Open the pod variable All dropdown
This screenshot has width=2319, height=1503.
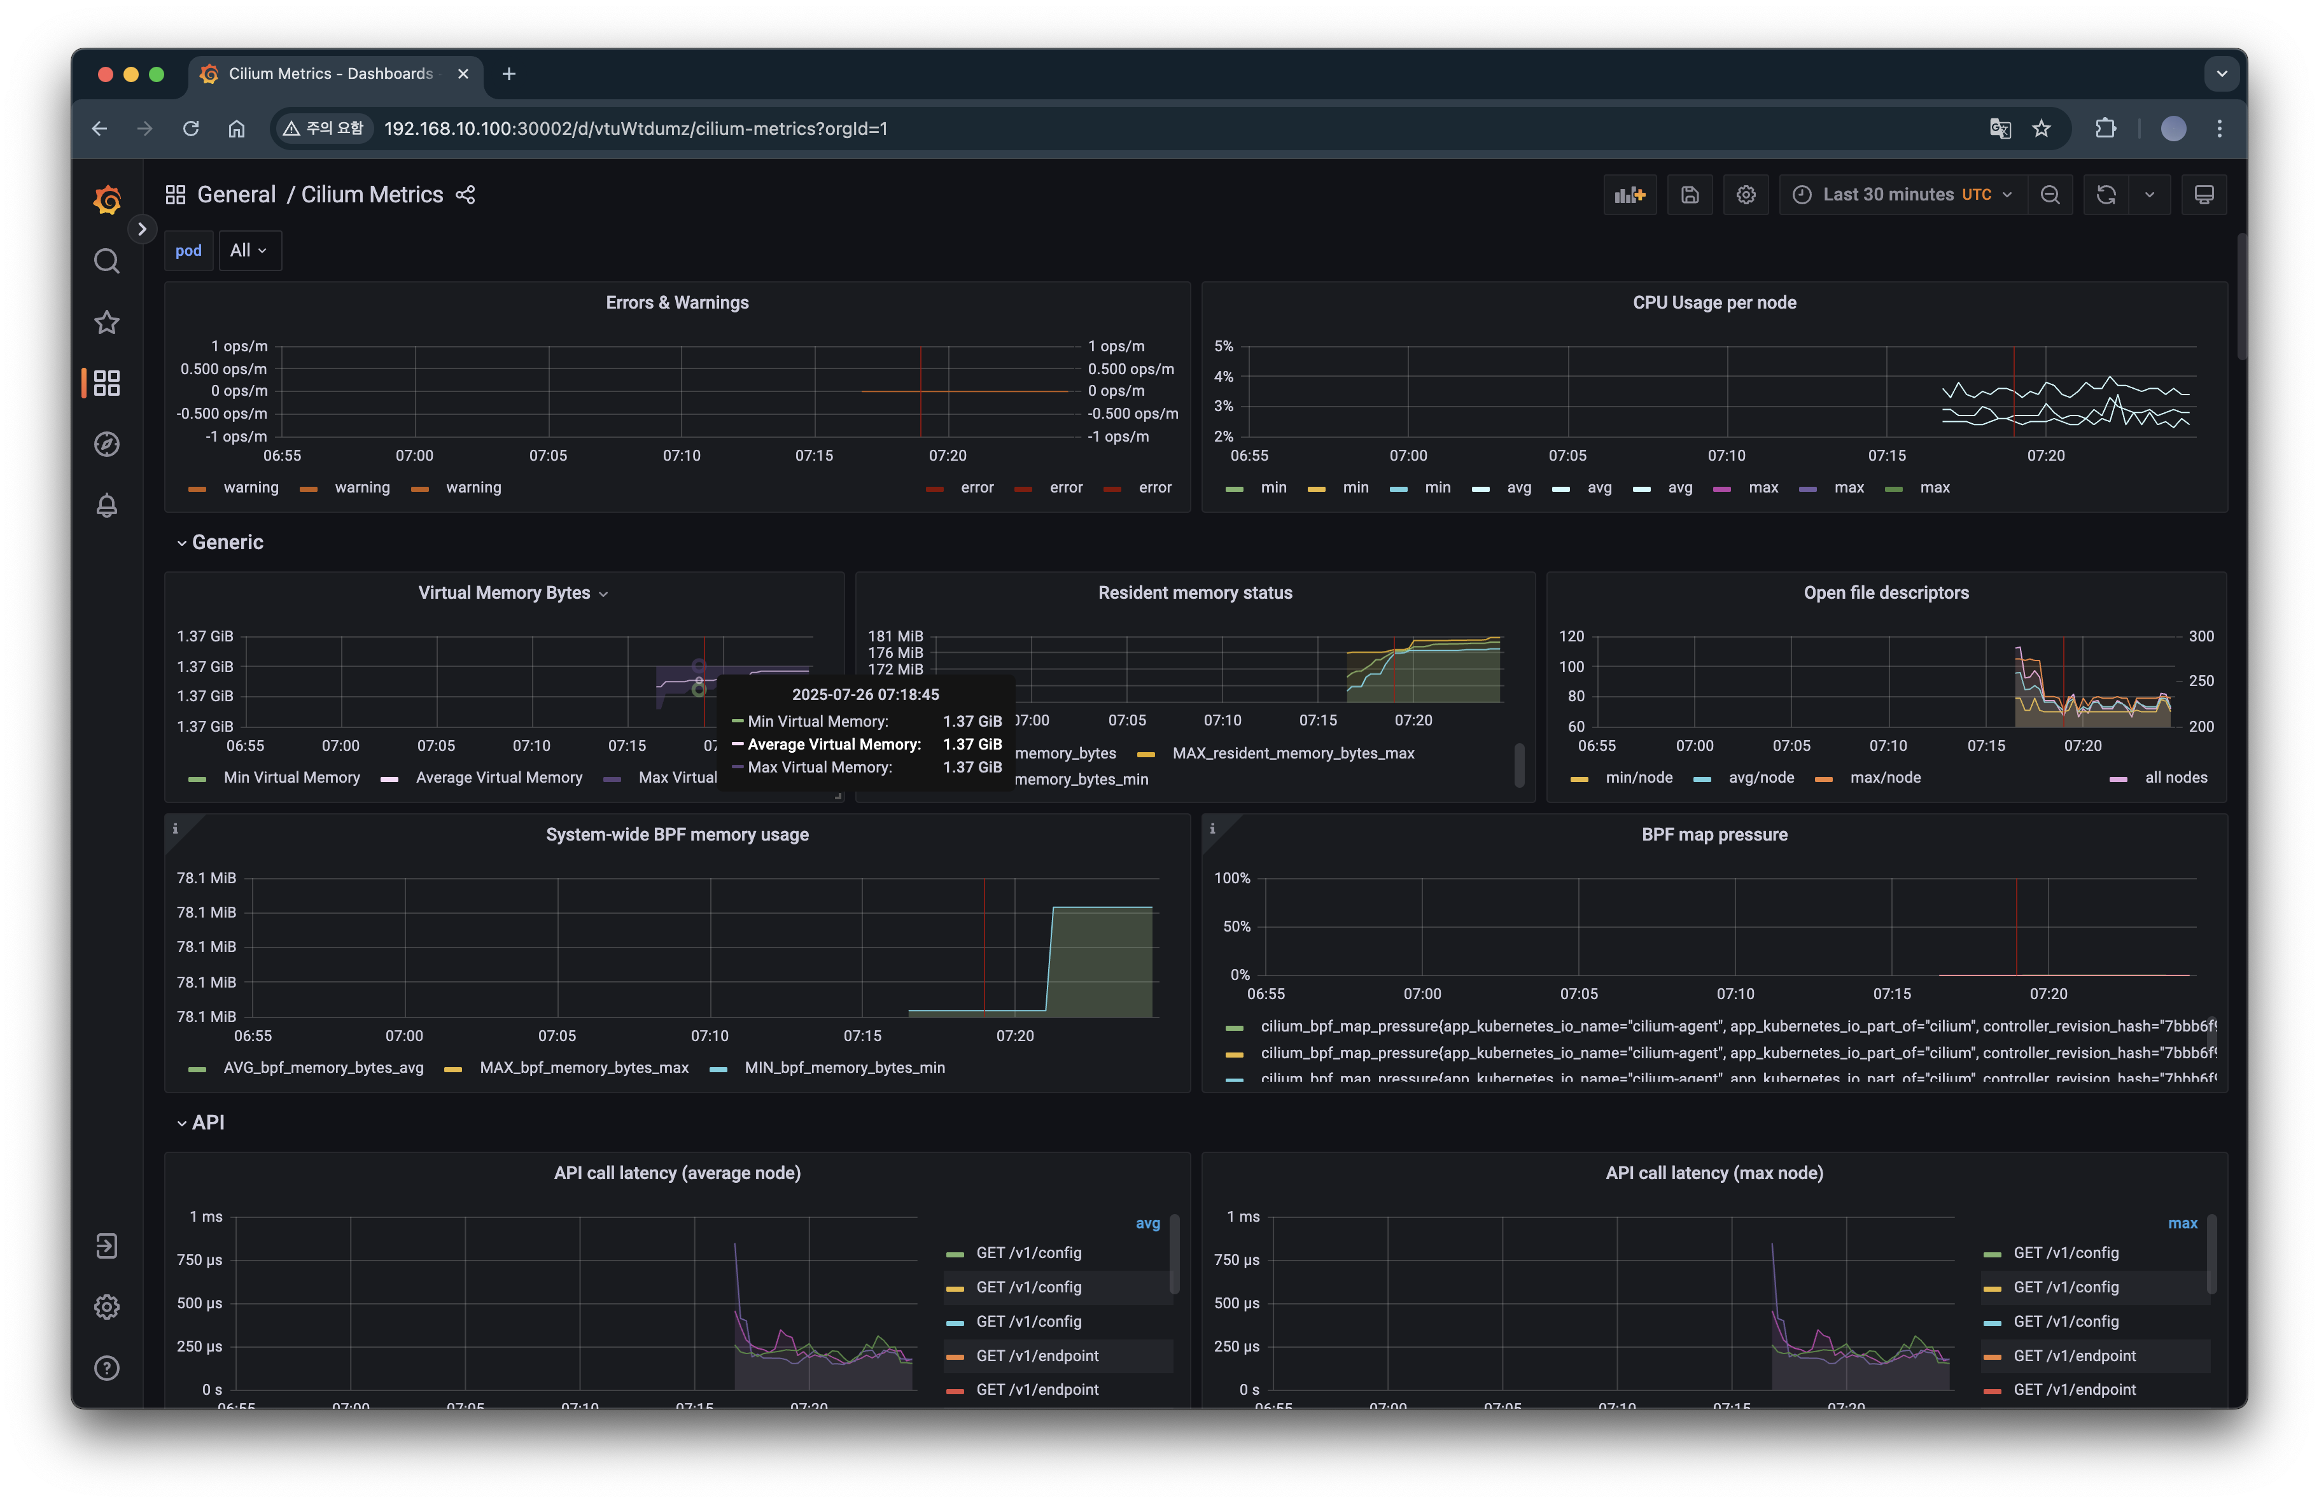coord(249,250)
